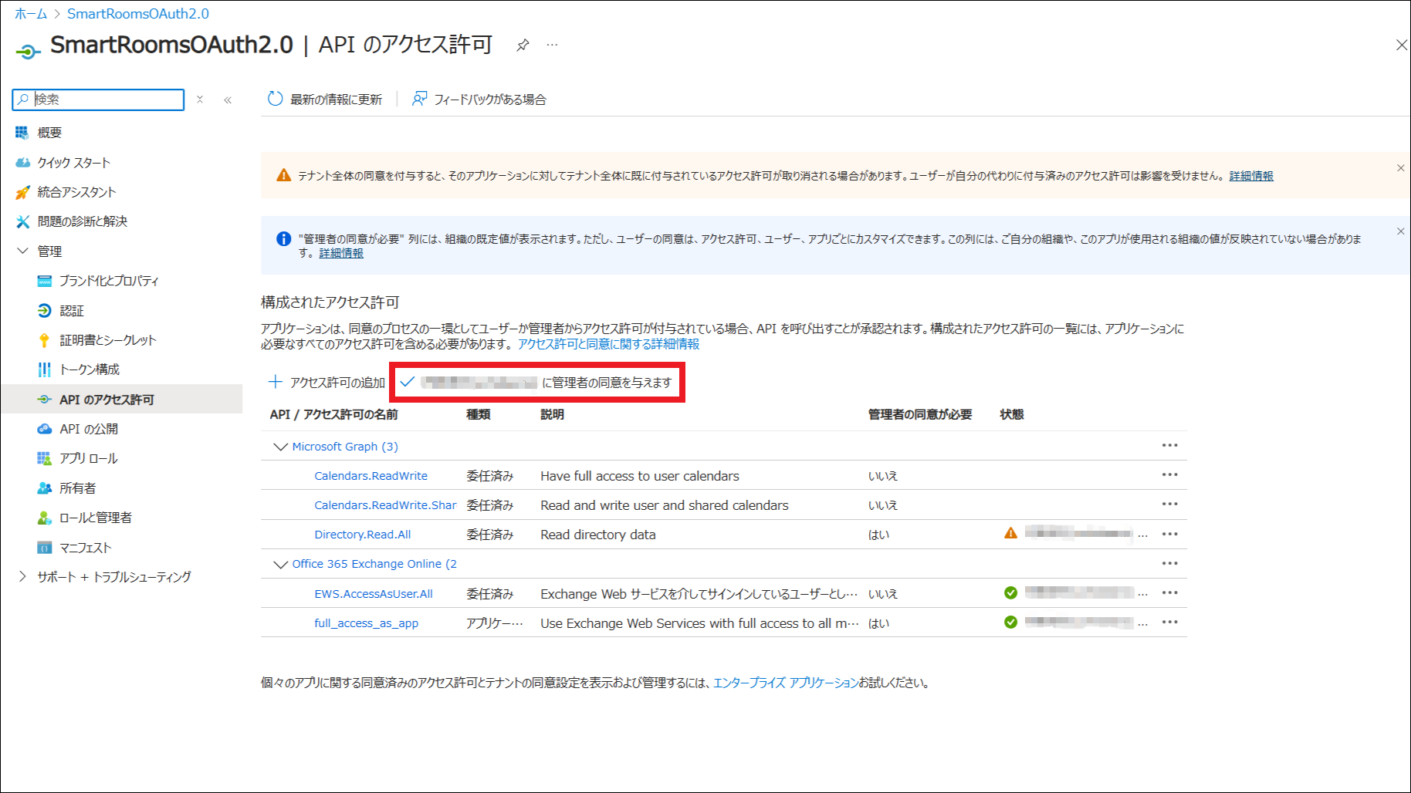Open the more options ellipsis beside title
Image resolution: width=1411 pixels, height=793 pixels.
tap(552, 45)
